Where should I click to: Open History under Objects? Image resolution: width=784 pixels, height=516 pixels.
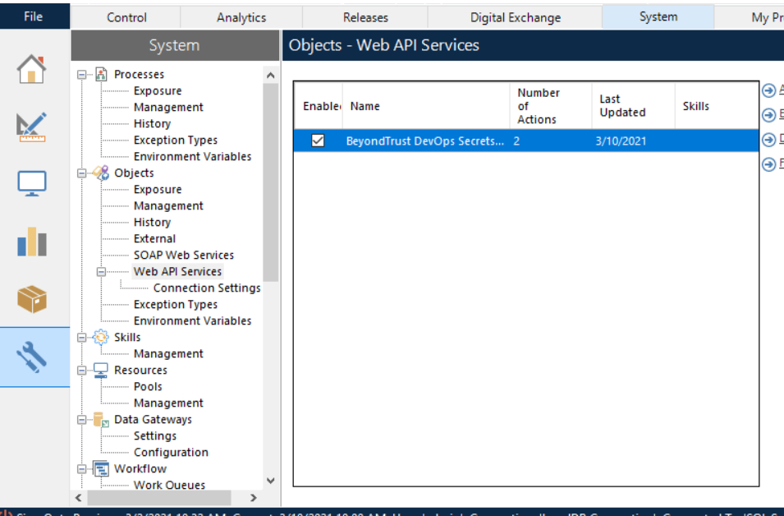[152, 222]
